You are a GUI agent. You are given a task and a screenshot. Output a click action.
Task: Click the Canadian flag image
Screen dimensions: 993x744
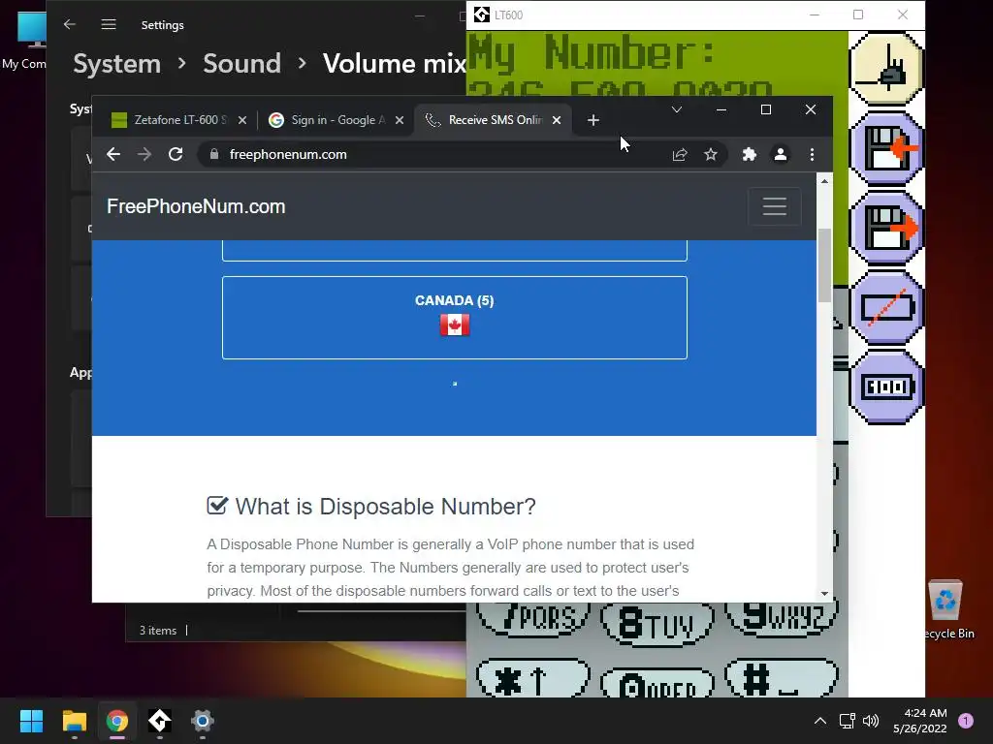(x=455, y=325)
